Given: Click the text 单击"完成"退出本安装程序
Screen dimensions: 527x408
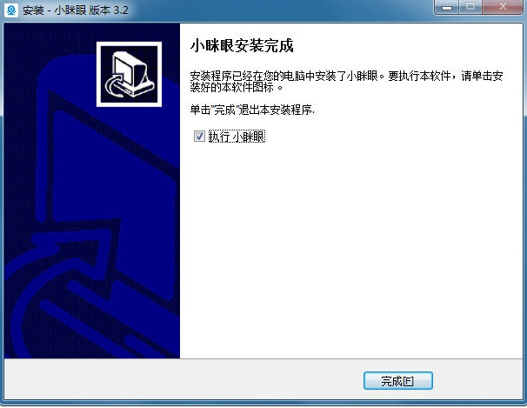Looking at the screenshot, I should pyautogui.click(x=252, y=110).
